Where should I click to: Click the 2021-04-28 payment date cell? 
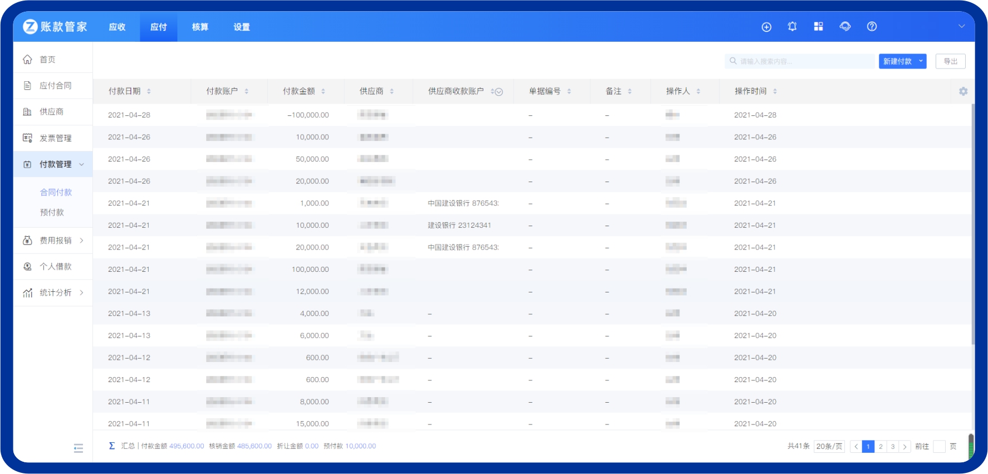[129, 115]
